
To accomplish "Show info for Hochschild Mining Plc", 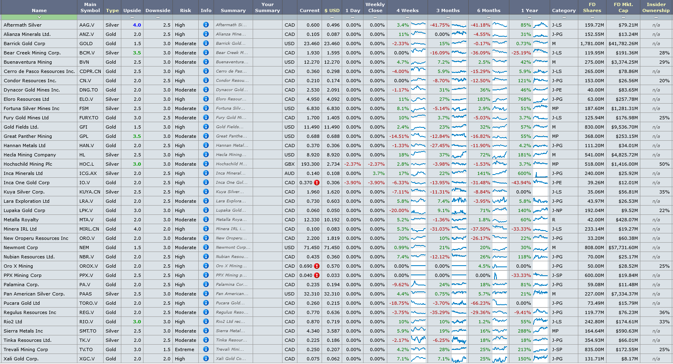I will point(206,164).
